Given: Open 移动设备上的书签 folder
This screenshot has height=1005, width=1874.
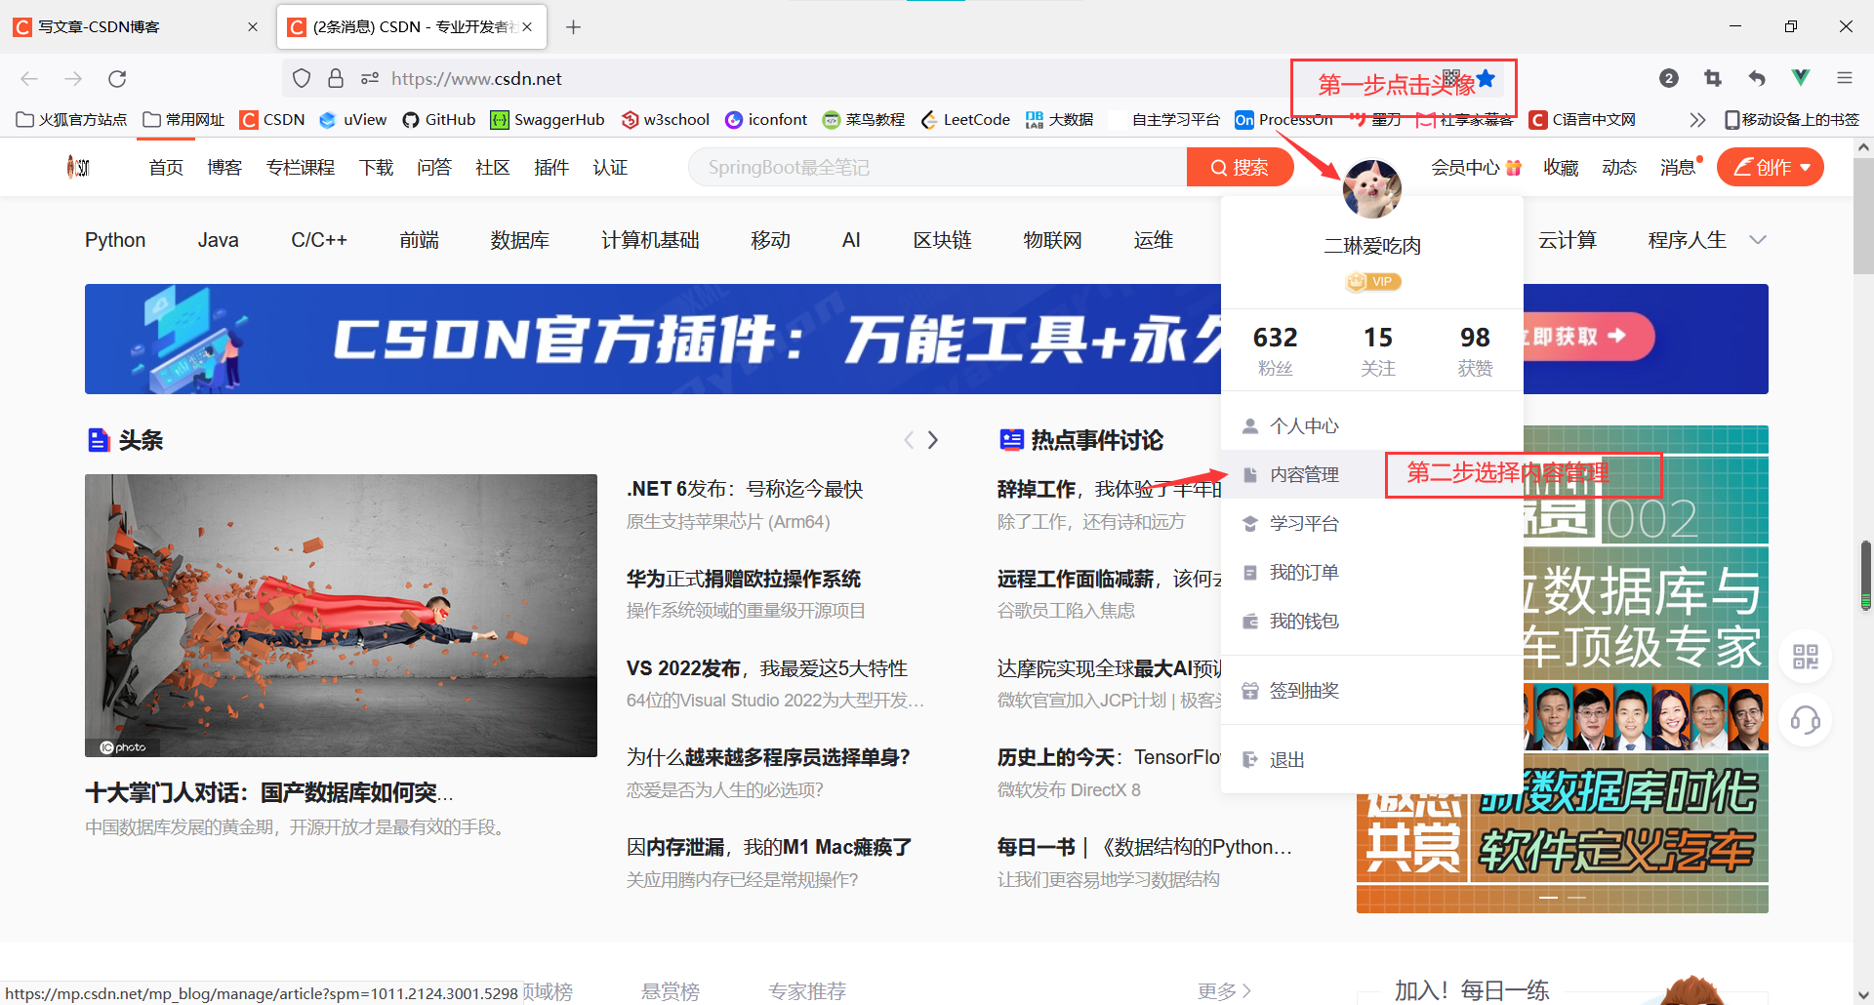Looking at the screenshot, I should 1792,119.
